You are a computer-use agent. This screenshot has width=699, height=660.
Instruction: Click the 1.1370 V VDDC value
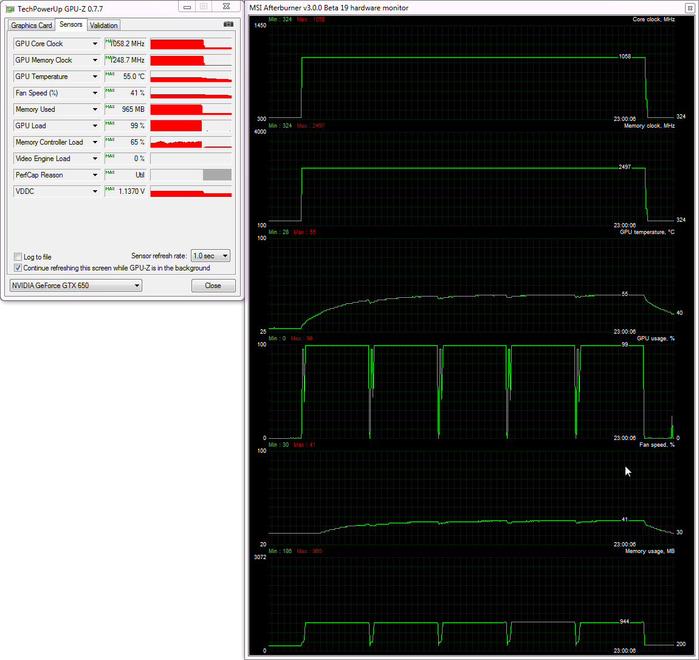[x=126, y=191]
